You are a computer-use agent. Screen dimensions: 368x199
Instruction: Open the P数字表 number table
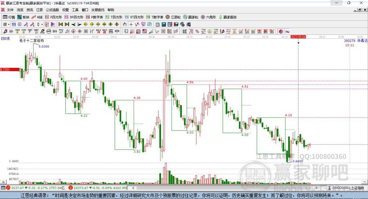(95, 17)
